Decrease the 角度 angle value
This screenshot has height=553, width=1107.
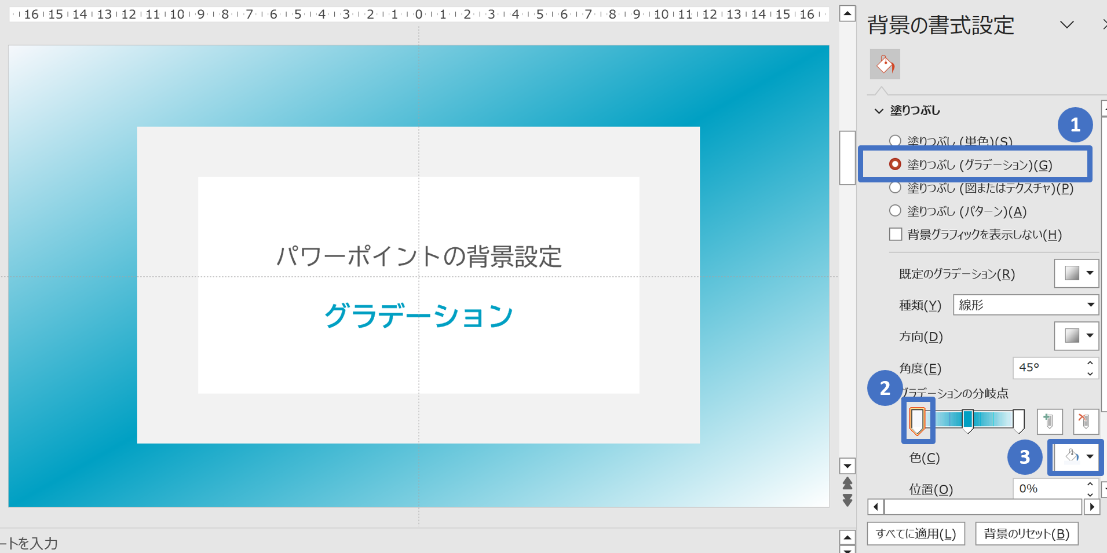[x=1090, y=373]
